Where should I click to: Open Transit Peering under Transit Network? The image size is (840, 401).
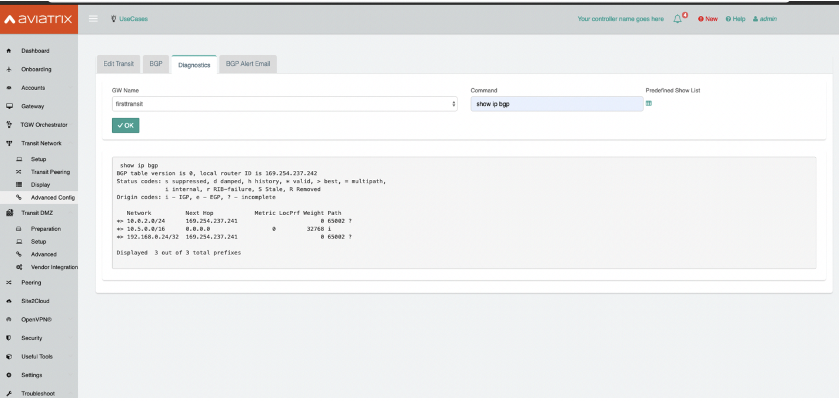[50, 172]
